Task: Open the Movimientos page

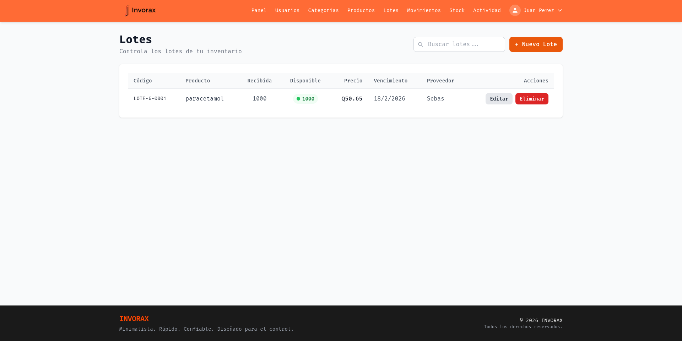Action: coord(424,10)
